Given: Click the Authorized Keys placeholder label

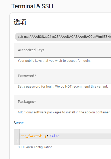Looking at the screenshot, I should tap(31, 50).
